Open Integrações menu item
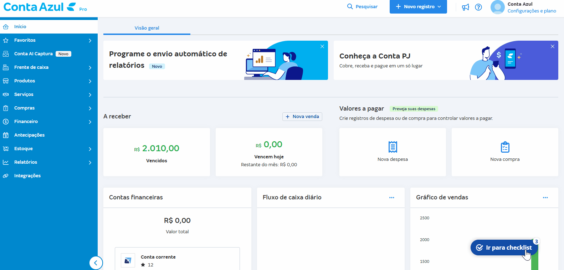Viewport: 564px width, 270px height. pos(49,176)
